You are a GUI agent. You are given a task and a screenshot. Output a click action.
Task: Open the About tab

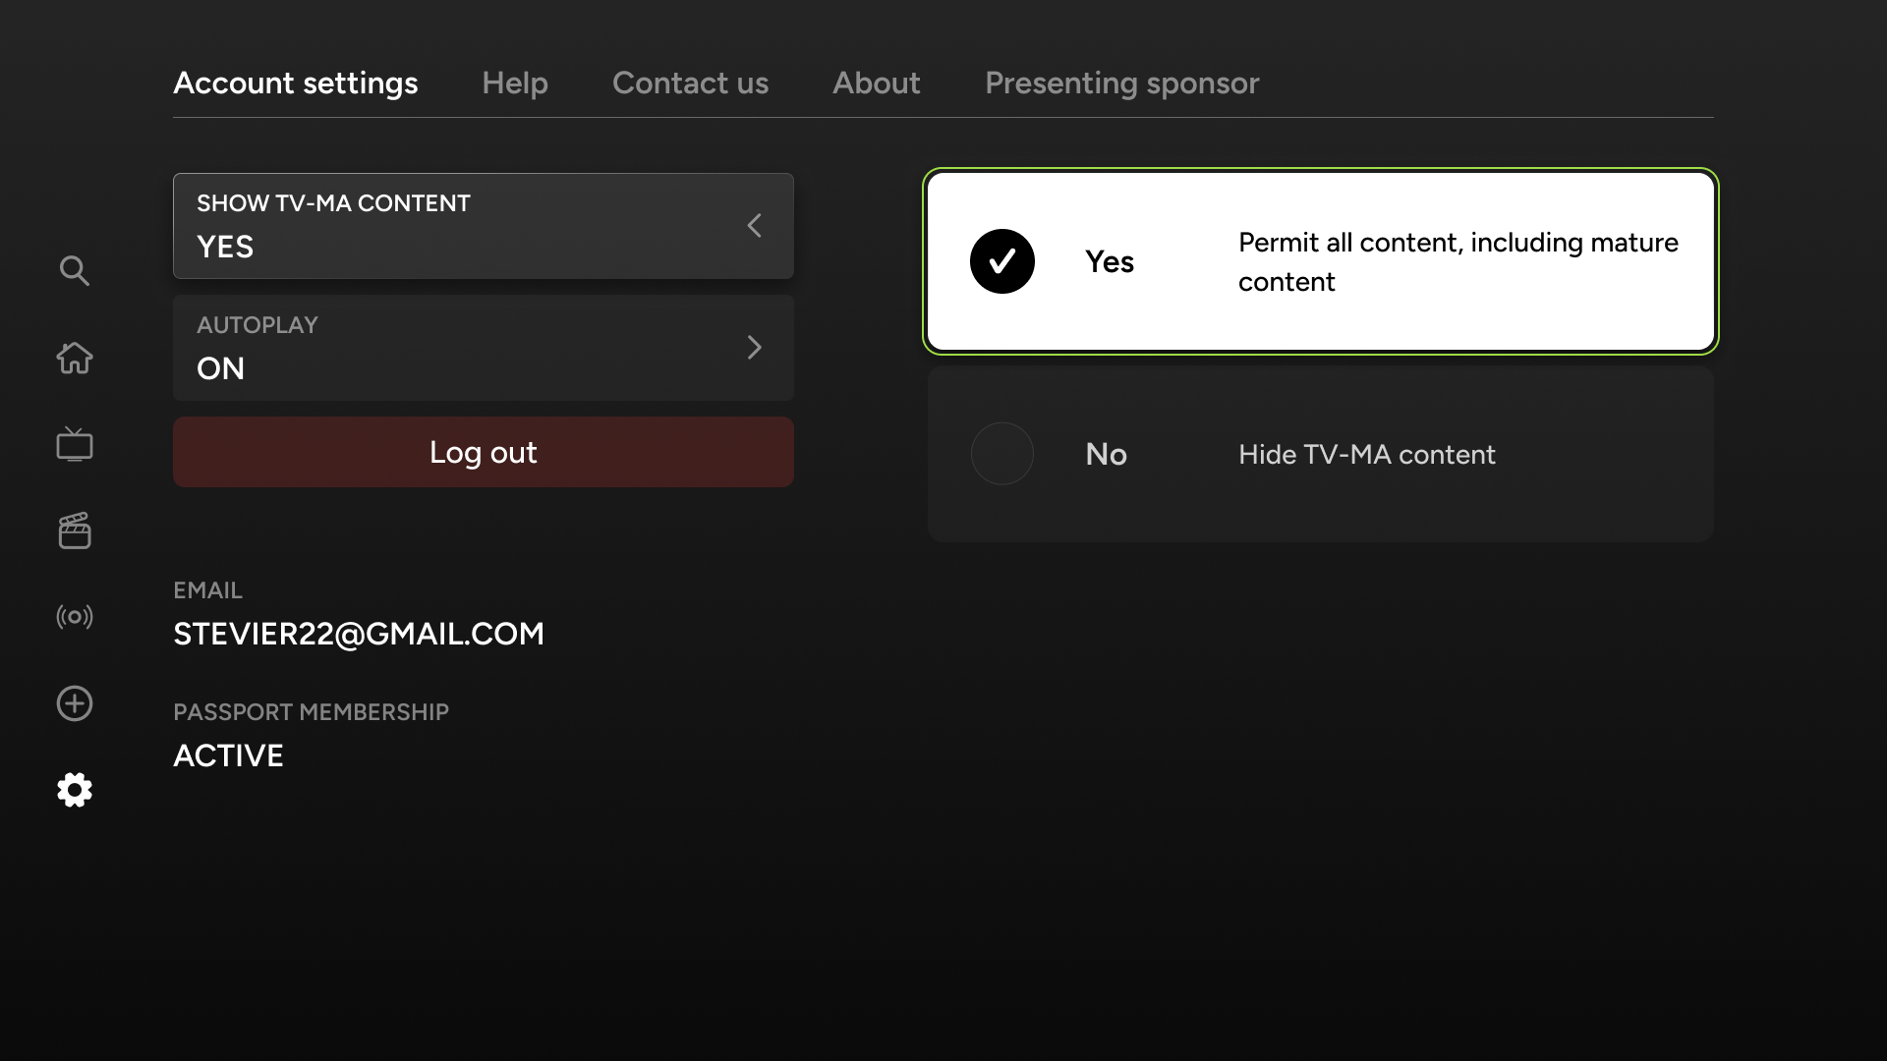(x=877, y=84)
